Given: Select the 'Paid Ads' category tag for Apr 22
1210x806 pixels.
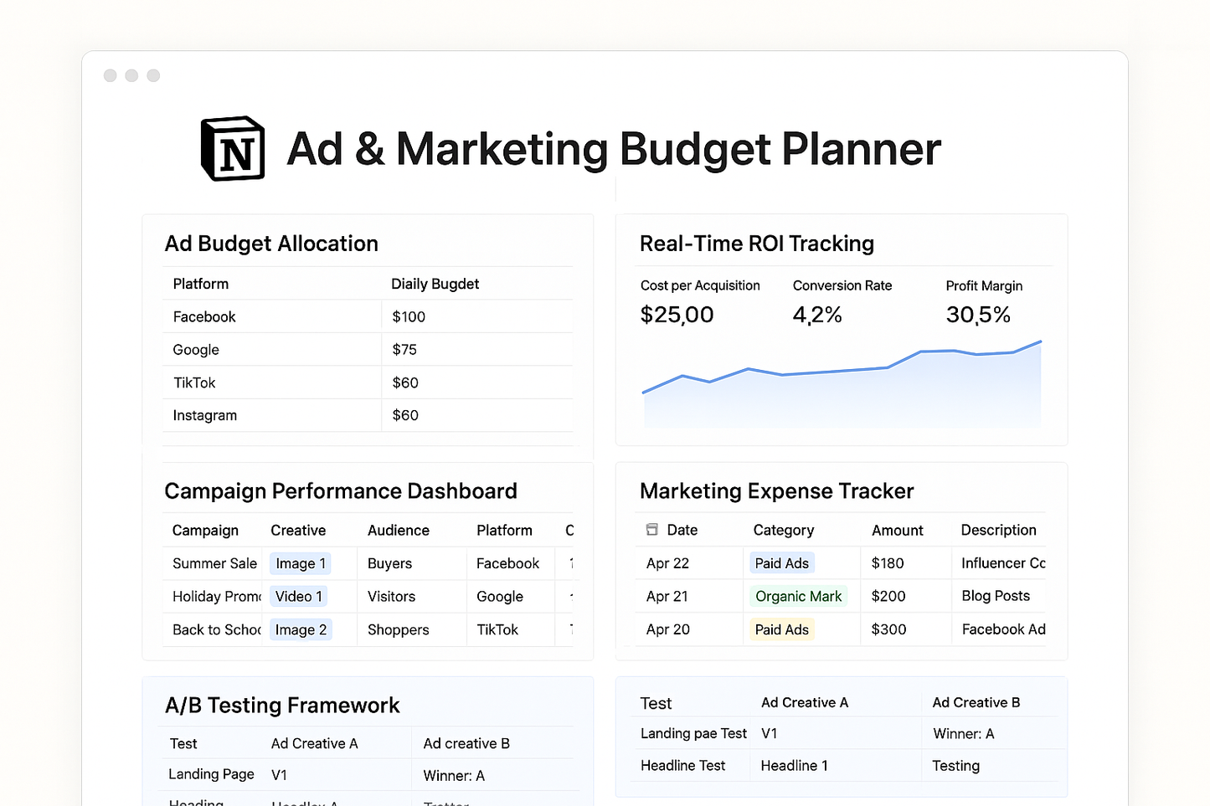Looking at the screenshot, I should click(x=781, y=562).
